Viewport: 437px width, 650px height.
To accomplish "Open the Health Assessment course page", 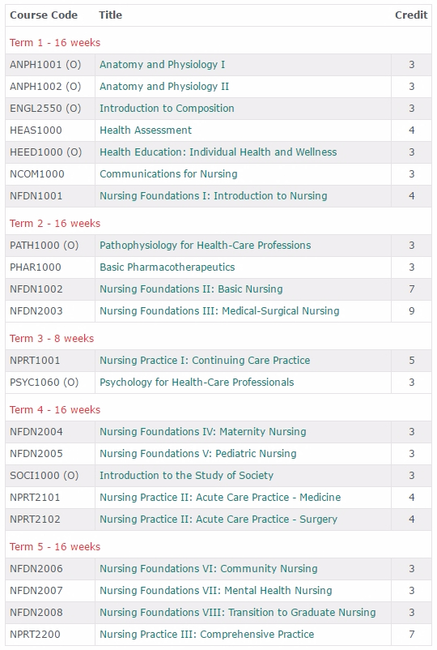I will (146, 130).
